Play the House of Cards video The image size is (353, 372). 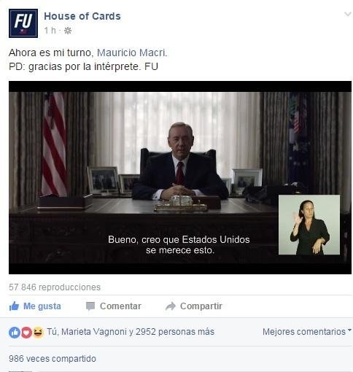coord(180,177)
